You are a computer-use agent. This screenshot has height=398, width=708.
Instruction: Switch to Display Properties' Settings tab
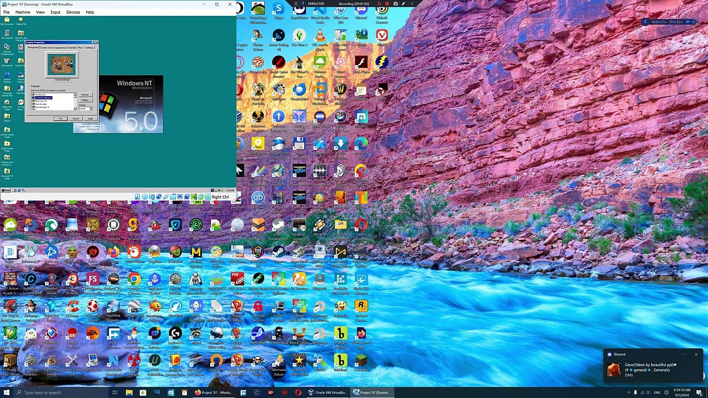(90, 48)
